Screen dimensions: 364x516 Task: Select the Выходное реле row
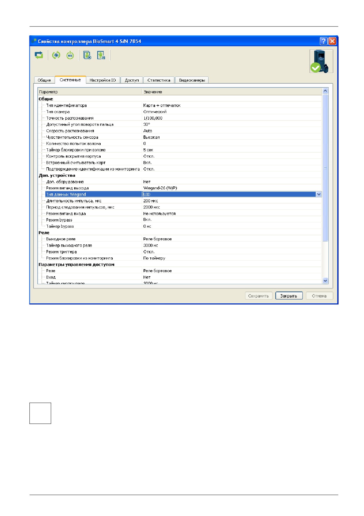pos(180,239)
